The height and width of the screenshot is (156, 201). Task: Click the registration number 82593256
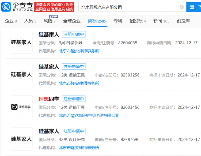130,75
